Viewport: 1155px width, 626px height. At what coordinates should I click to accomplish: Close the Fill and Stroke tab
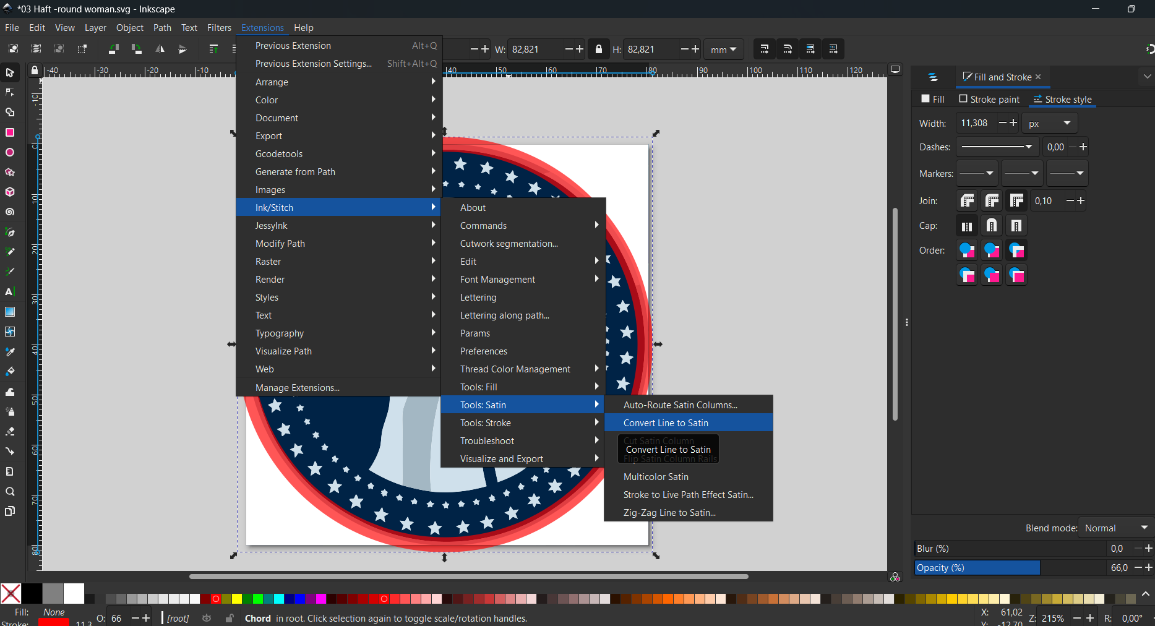click(1038, 77)
